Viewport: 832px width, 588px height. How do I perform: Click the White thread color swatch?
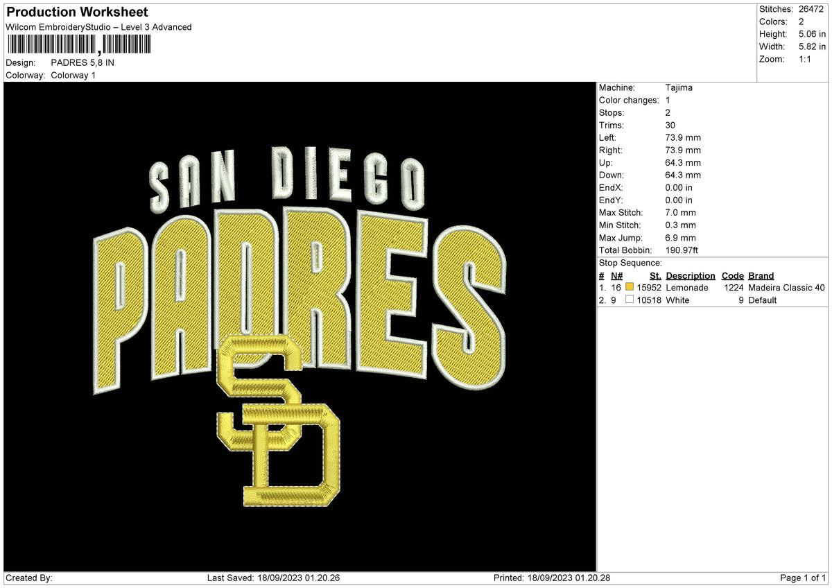point(630,300)
